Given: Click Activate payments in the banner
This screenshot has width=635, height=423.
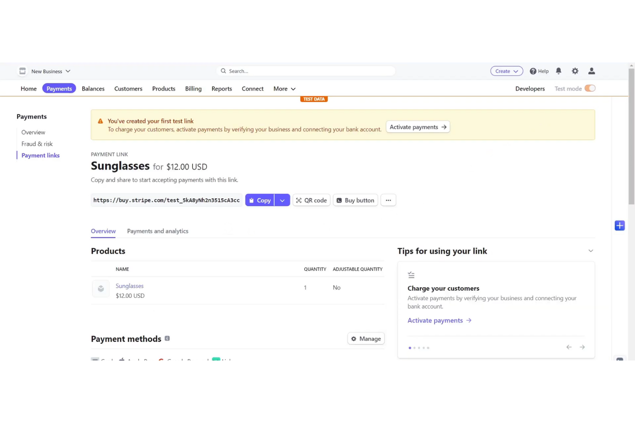Looking at the screenshot, I should tap(417, 127).
